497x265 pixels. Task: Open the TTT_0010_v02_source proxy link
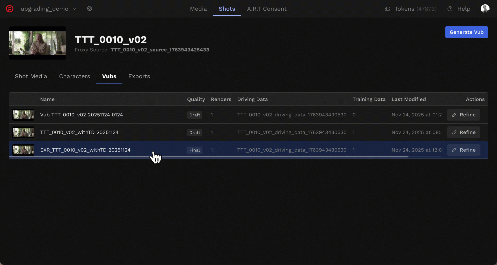pos(160,50)
